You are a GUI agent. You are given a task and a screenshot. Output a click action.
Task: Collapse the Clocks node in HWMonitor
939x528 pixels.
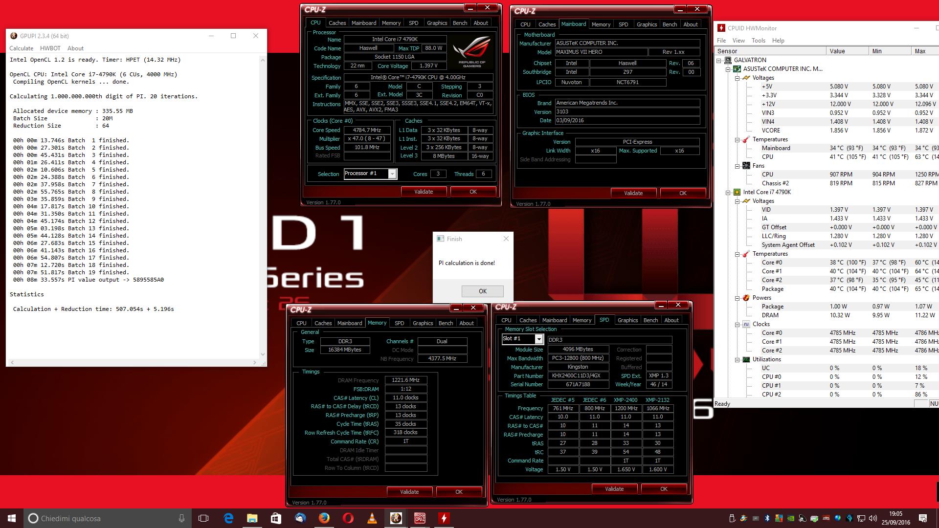point(737,324)
